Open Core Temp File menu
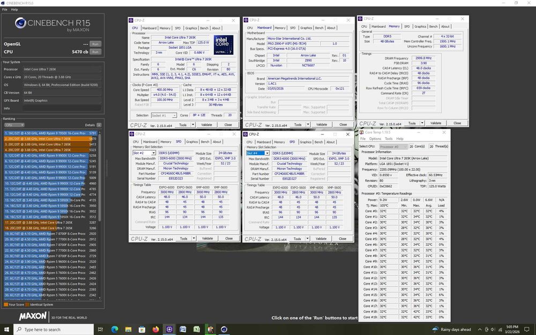The width and height of the screenshot is (536, 335). [x=363, y=139]
